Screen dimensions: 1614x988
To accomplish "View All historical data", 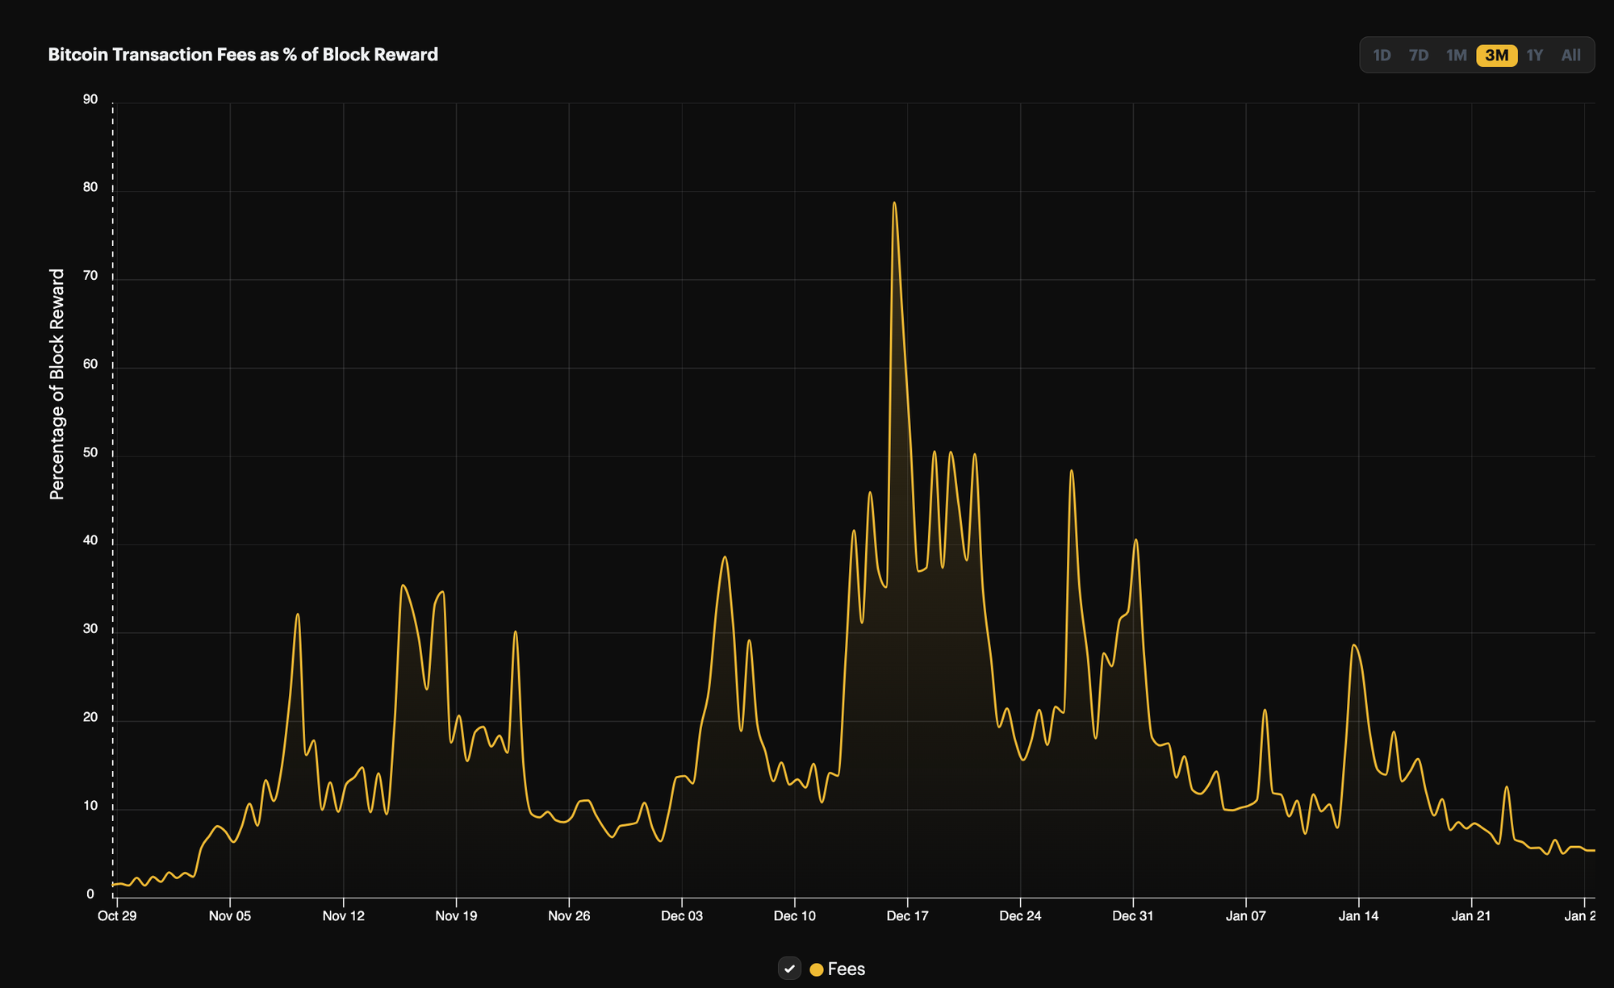I will (x=1570, y=55).
